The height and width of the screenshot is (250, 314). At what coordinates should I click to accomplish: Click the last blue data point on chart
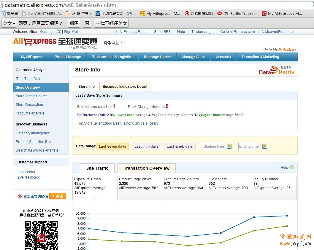287,216
